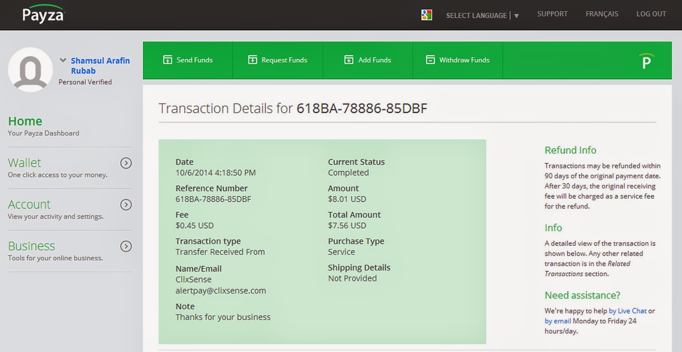Log out of the account
This screenshot has height=352, width=682.
coord(651,14)
